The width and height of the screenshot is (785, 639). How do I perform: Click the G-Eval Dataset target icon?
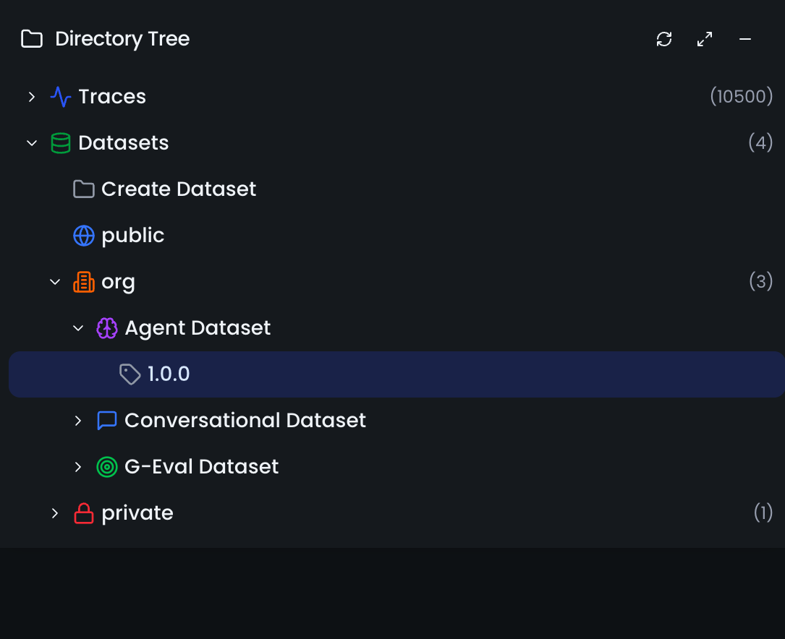[107, 467]
